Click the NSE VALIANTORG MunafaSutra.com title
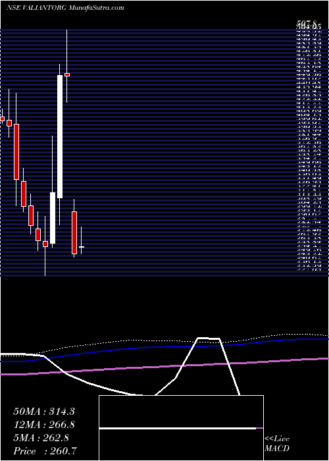The width and height of the screenshot is (329, 461). (65, 8)
